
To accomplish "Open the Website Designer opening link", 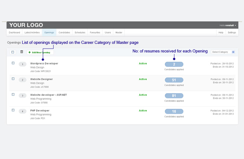I will pos(42,79).
